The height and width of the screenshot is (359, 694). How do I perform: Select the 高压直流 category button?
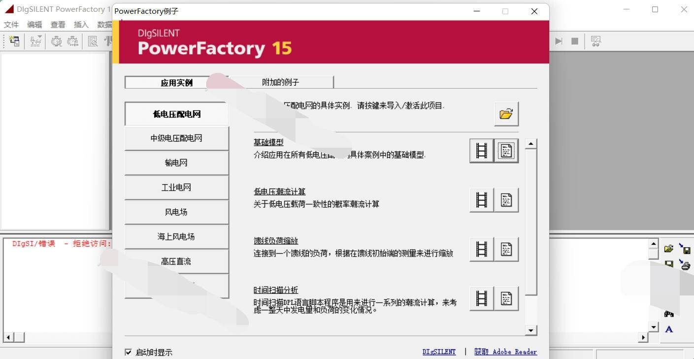click(177, 261)
